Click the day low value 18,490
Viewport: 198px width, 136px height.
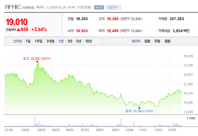(113, 31)
